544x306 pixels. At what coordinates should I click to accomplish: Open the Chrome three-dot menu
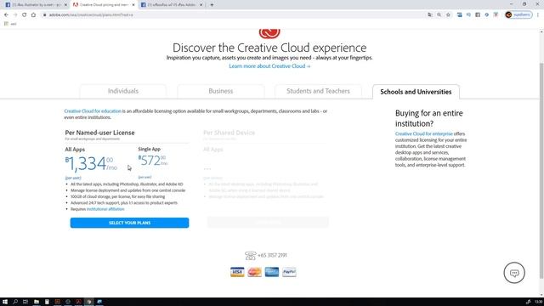point(538,15)
